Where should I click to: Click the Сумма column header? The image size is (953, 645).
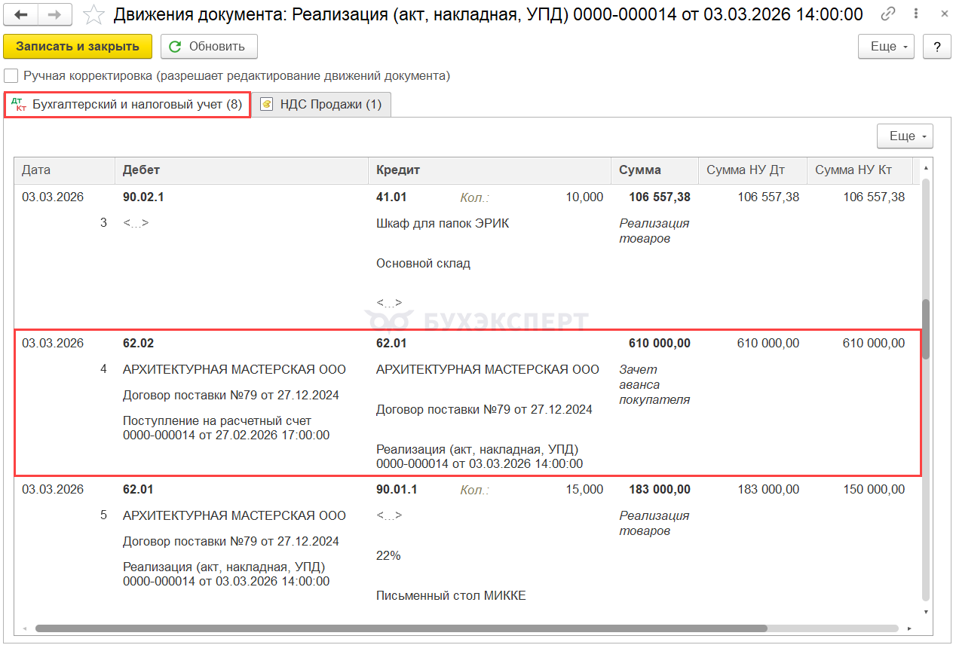click(654, 170)
